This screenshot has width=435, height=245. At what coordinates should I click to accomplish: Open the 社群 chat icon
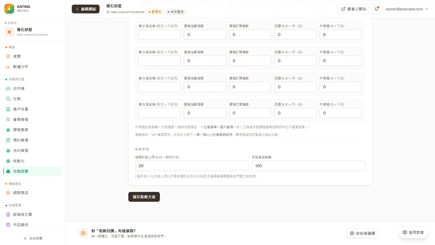[8, 99]
